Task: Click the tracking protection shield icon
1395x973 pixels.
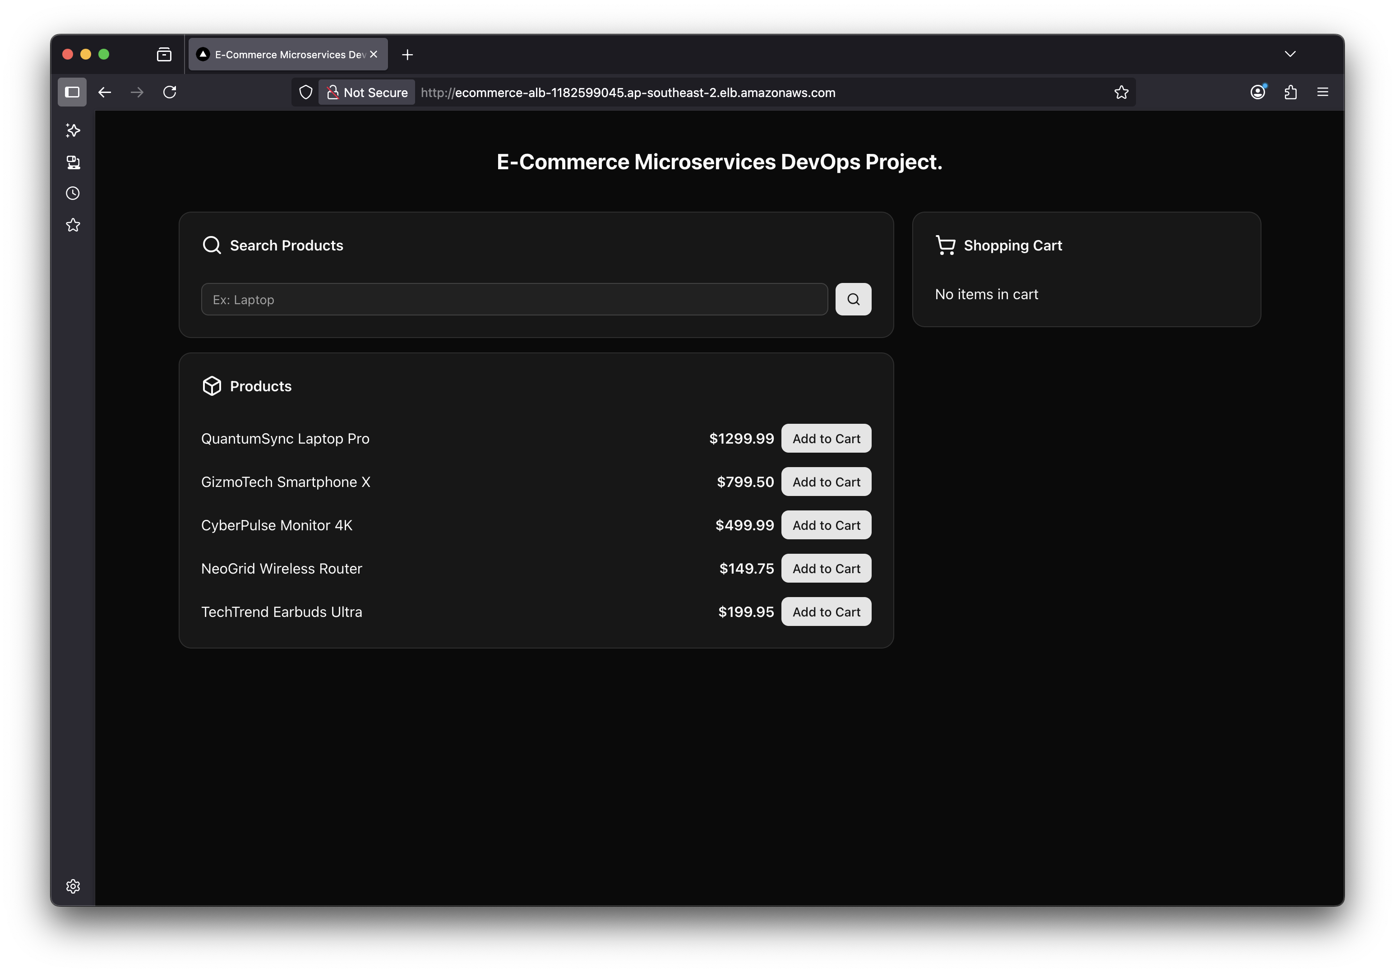Action: pos(305,93)
